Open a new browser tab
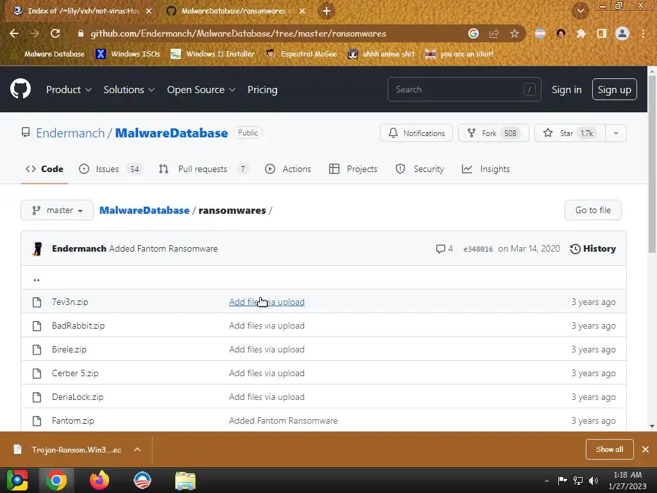This screenshot has height=493, width=657. pyautogui.click(x=327, y=11)
